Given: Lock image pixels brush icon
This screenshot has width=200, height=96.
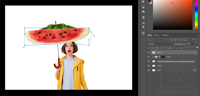Looking at the screenshot, I should (160, 48).
